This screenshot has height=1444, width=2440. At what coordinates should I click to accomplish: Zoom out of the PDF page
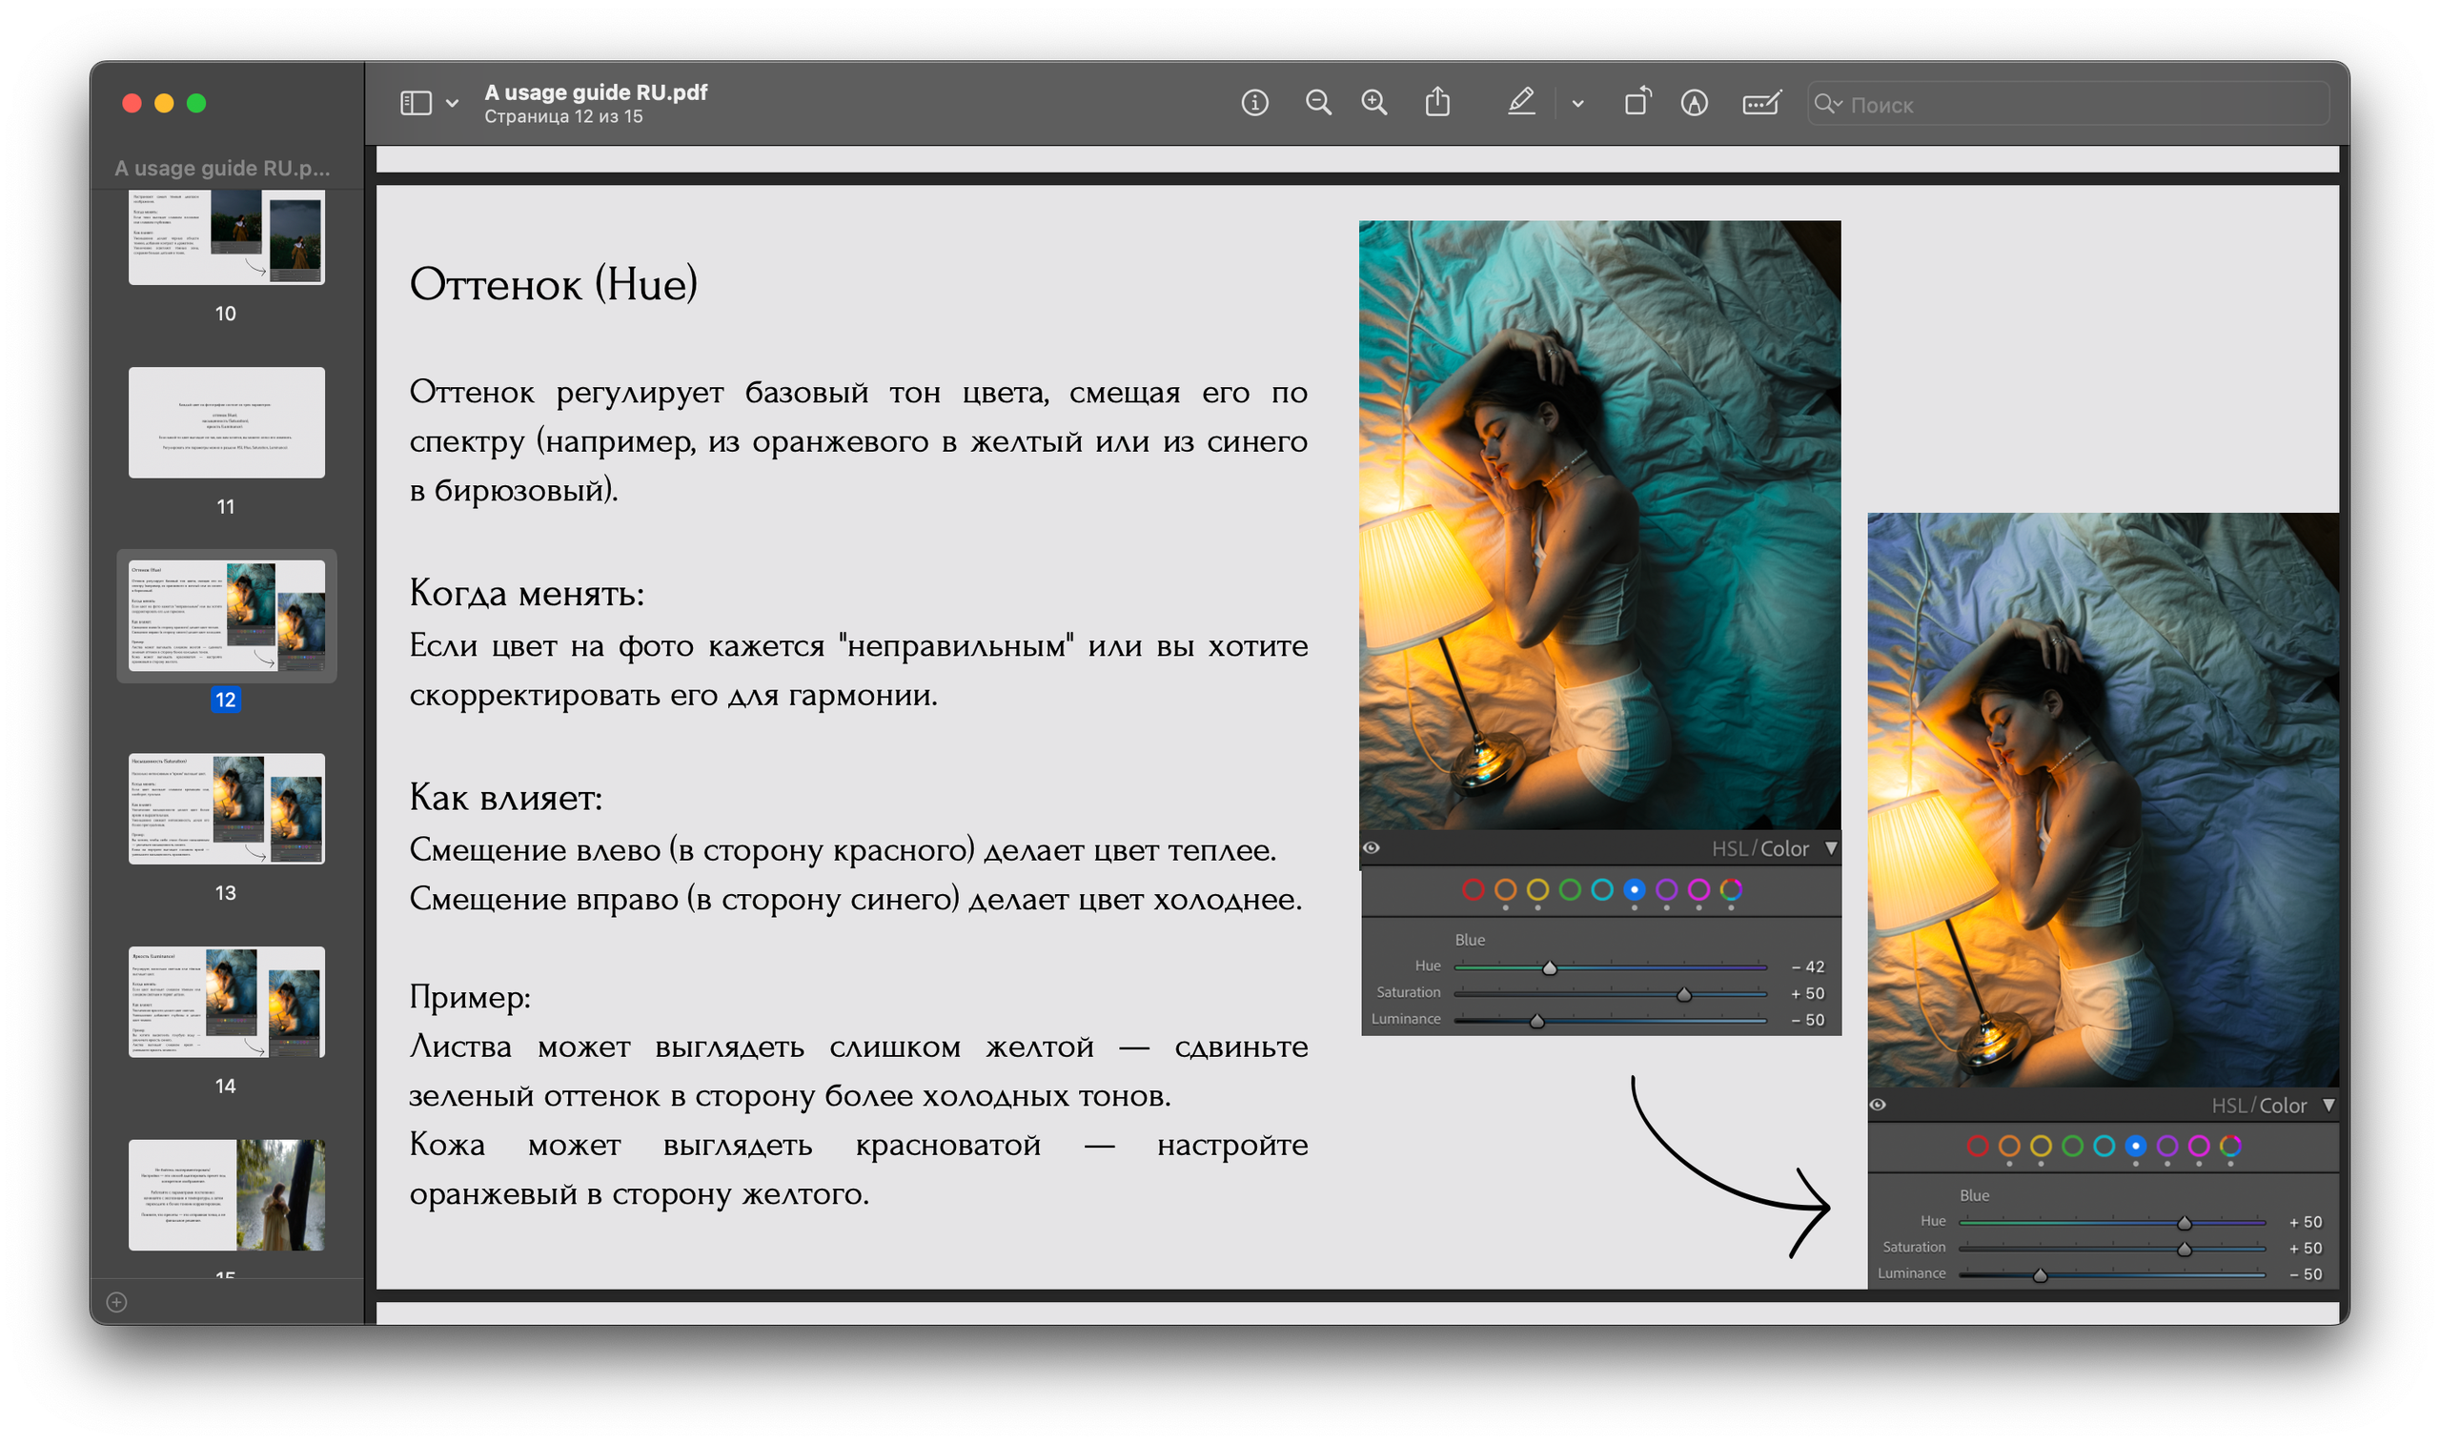pyautogui.click(x=1317, y=102)
